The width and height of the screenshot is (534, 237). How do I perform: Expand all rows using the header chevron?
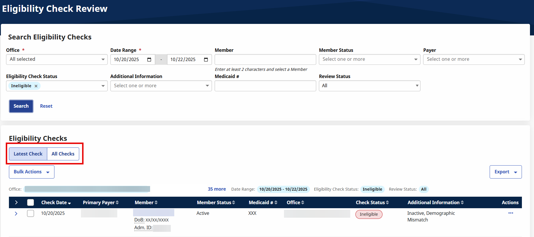point(16,203)
